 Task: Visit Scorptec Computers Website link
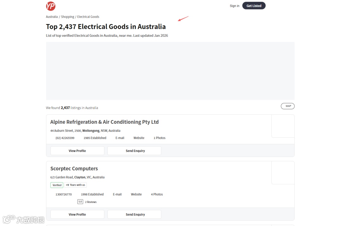point(136,194)
